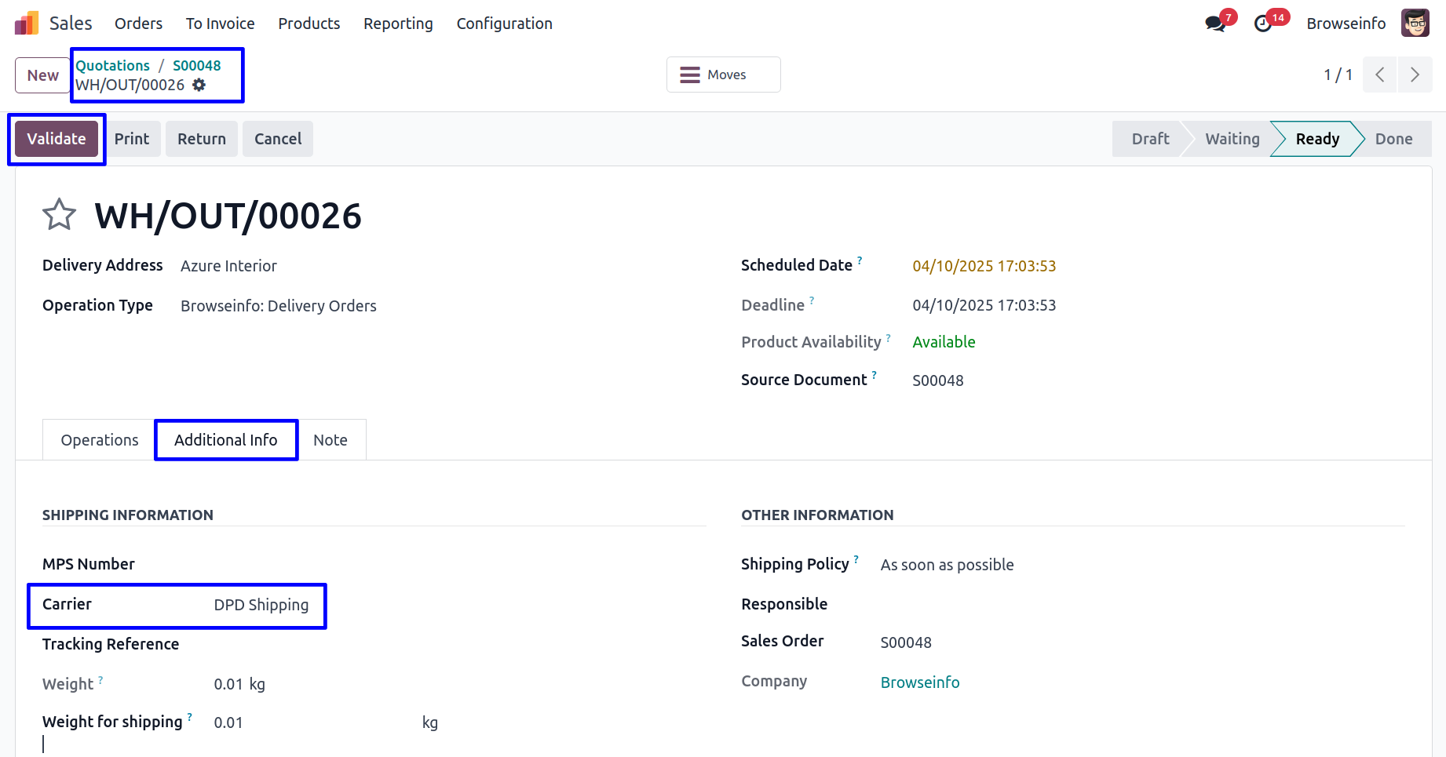Expand the Configuration menu
The height and width of the screenshot is (757, 1446).
pos(504,24)
